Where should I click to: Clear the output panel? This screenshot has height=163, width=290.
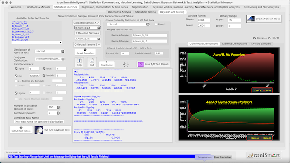click(x=107, y=64)
